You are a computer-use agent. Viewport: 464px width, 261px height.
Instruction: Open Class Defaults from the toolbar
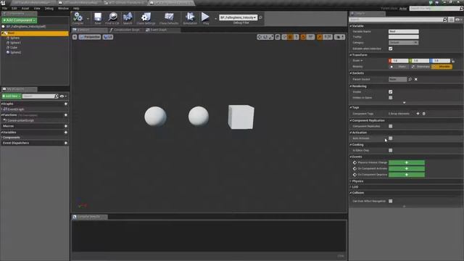[169, 17]
